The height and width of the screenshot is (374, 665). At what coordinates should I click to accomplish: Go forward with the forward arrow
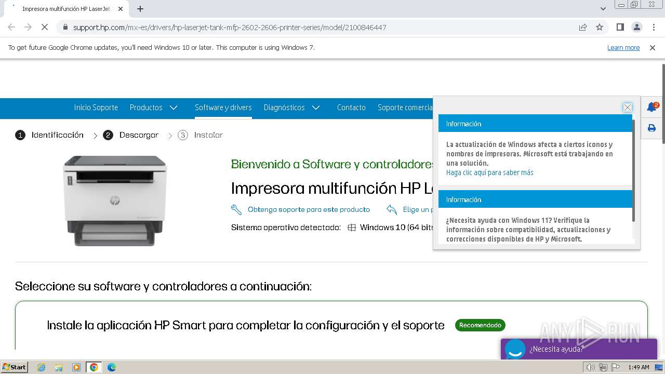tap(28, 27)
